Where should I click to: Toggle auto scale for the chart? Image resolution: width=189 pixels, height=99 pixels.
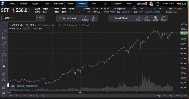pyautogui.click(x=178, y=96)
